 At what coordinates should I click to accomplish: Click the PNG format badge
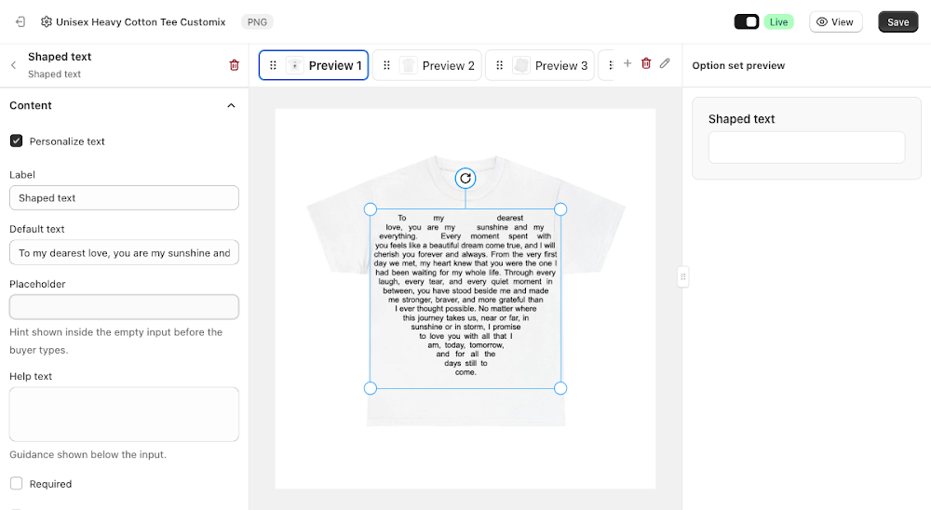coord(257,22)
